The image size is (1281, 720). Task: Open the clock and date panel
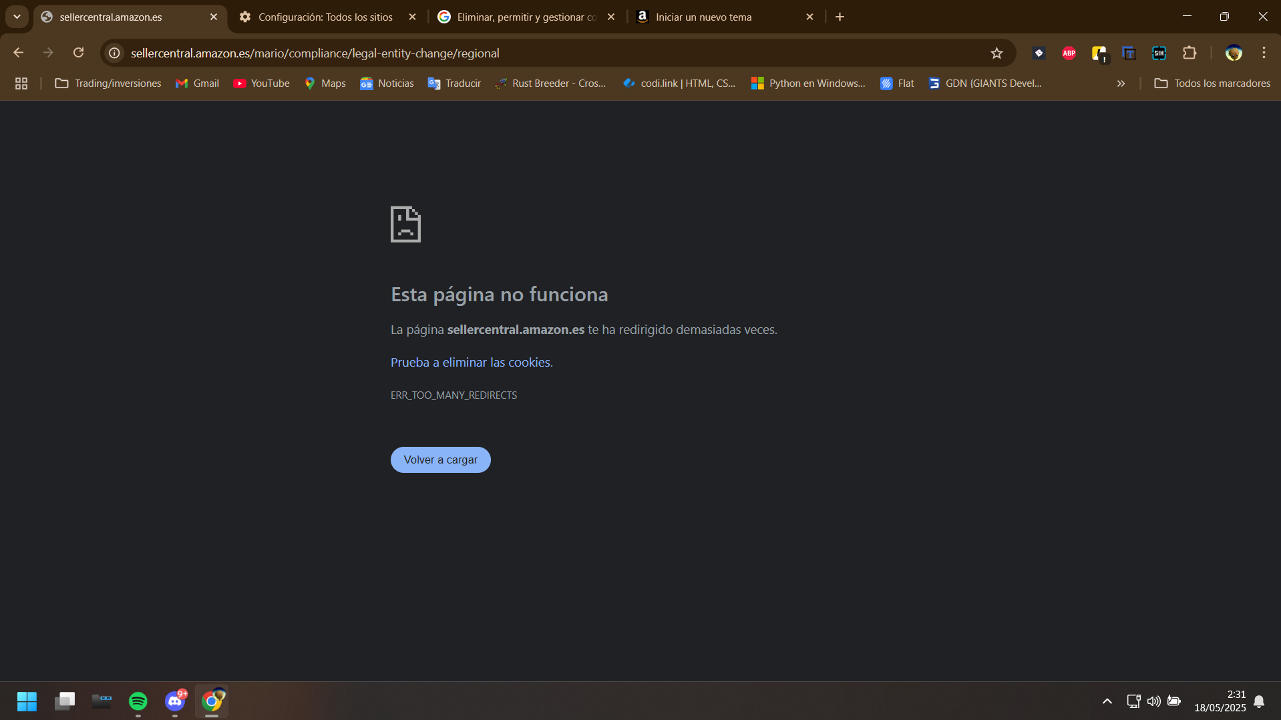[1220, 701]
